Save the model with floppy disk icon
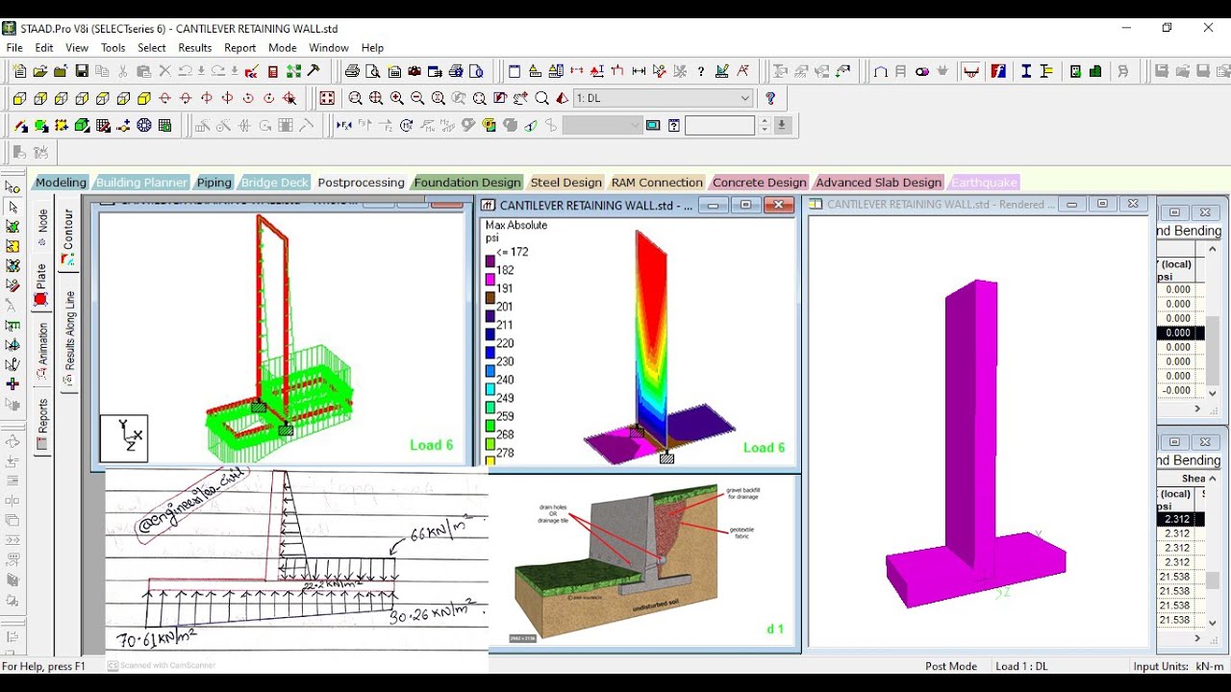The height and width of the screenshot is (692, 1231). point(82,71)
